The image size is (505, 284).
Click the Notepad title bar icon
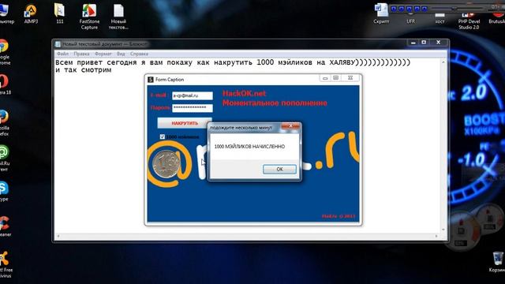tap(58, 44)
